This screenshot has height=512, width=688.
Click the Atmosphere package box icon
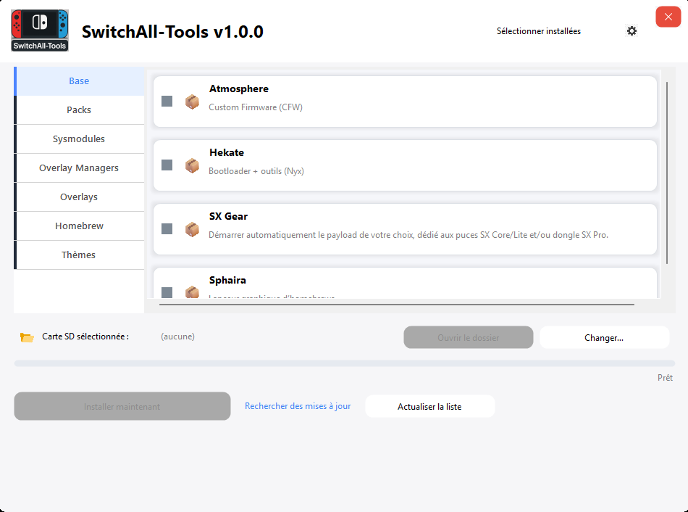coord(192,102)
